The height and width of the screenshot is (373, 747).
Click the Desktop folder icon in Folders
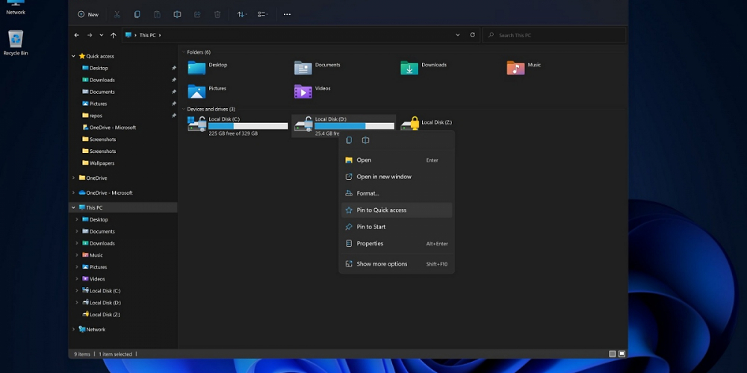(x=196, y=68)
